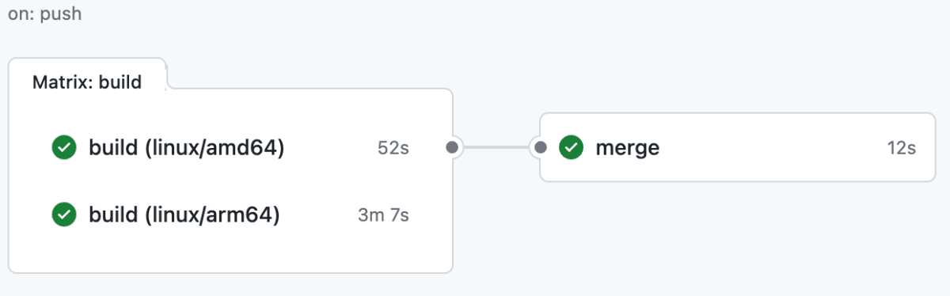Click the empty background beneath the merge card
The image size is (950, 296).
click(x=736, y=237)
